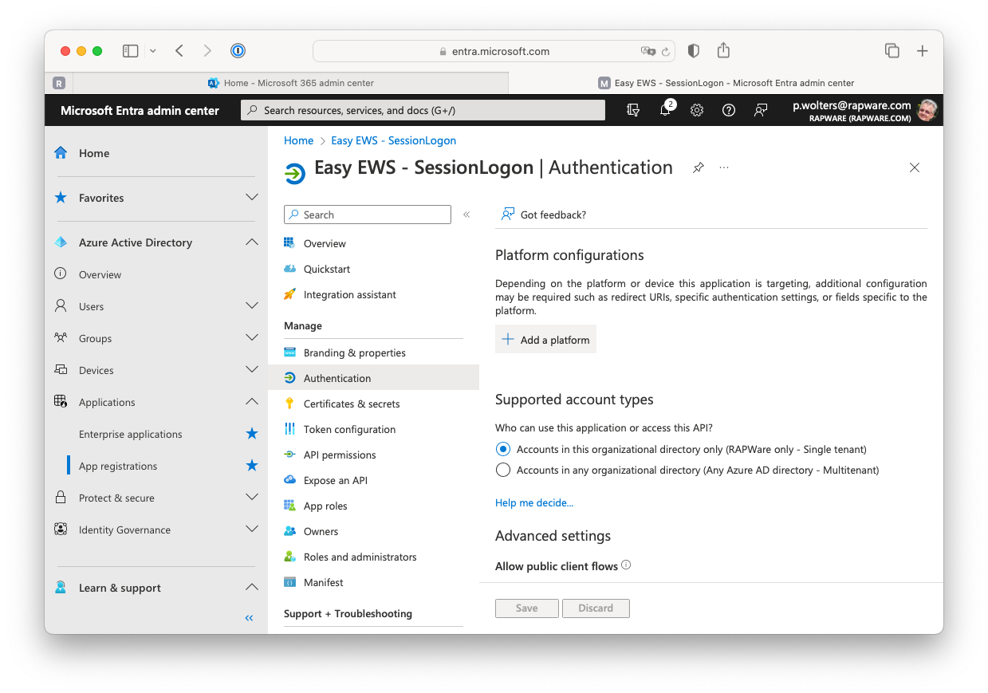The width and height of the screenshot is (988, 693).
Task: Switch to the Microsoft 365 admin center tab
Action: tap(290, 83)
